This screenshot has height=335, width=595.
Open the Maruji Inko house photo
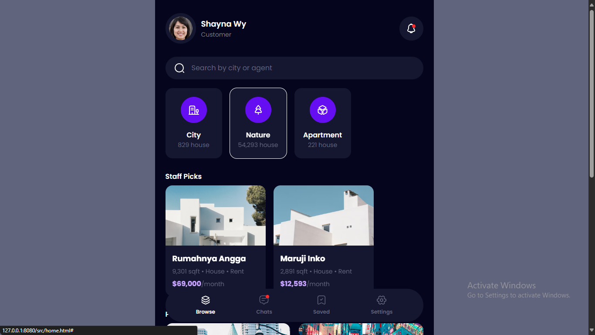tap(324, 215)
